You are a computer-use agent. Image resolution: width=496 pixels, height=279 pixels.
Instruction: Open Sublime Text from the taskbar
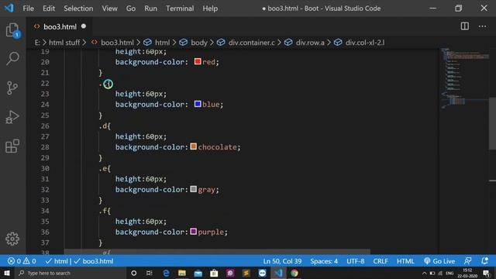pos(246,273)
